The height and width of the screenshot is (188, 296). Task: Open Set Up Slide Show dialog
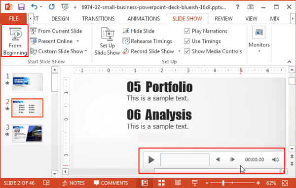107,41
